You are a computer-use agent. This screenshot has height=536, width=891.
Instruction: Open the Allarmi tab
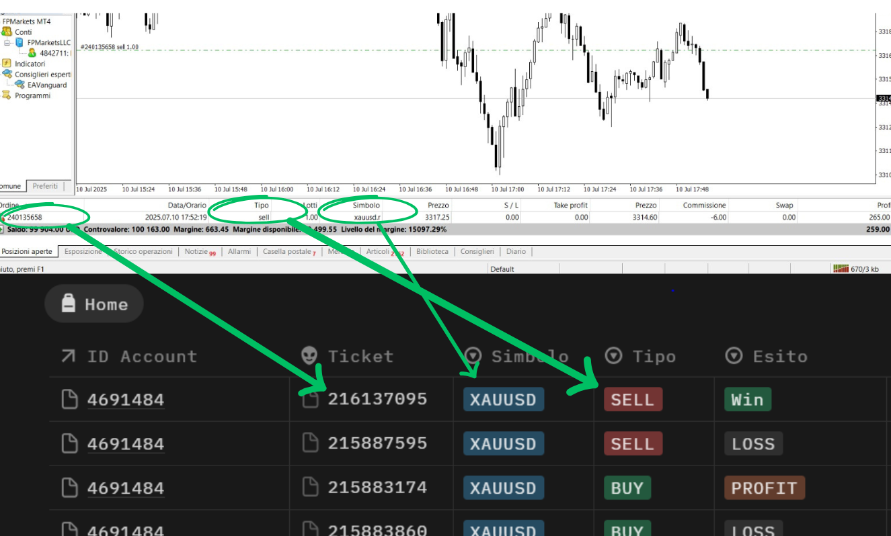pyautogui.click(x=239, y=251)
